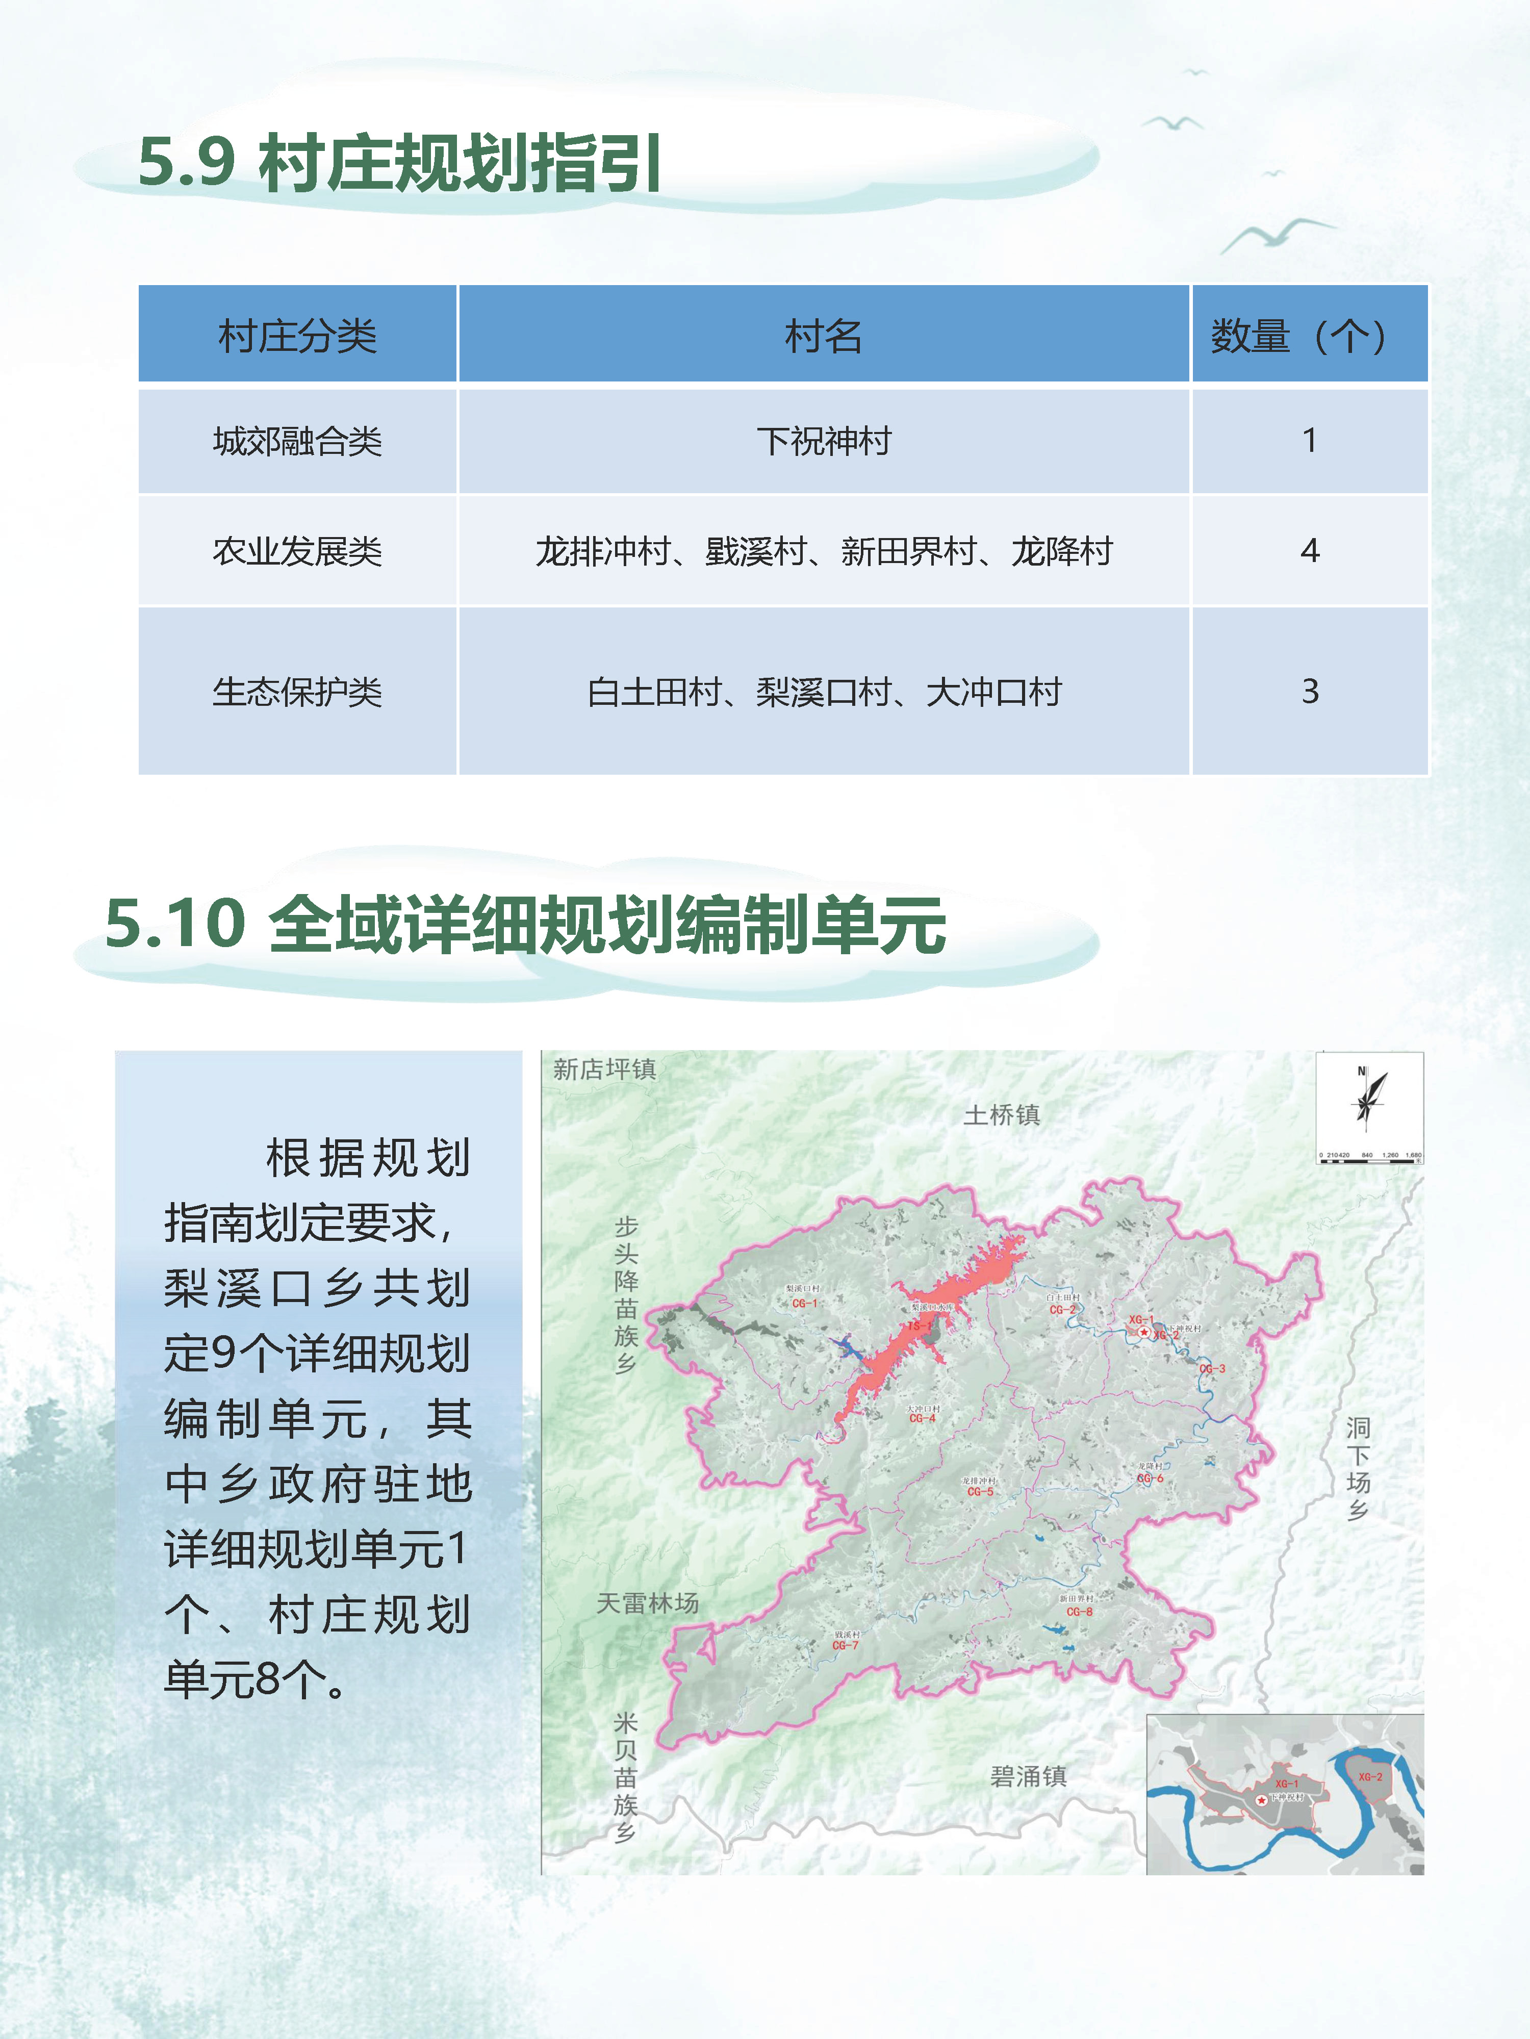Click the inset map thumbnail at the map corner
This screenshot has width=1530, height=2039.
(1285, 1794)
